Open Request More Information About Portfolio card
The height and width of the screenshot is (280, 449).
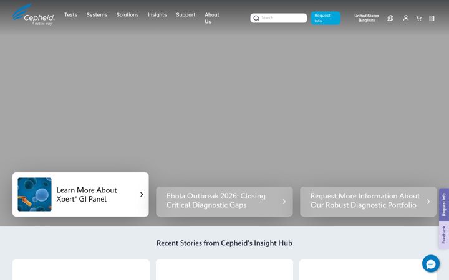[x=369, y=202]
